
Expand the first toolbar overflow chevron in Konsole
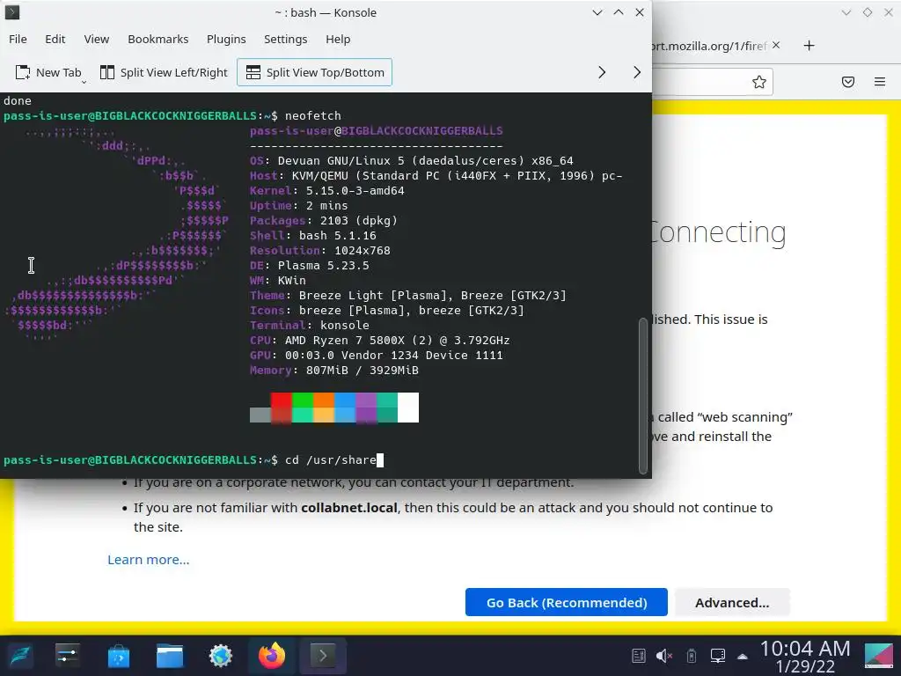(602, 72)
